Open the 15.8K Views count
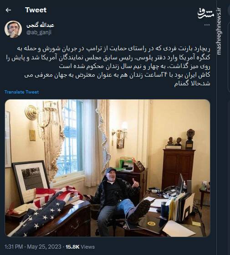 (x=80, y=247)
